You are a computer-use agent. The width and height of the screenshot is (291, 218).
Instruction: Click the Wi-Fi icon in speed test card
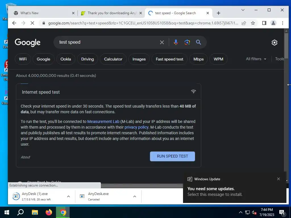tap(193, 91)
